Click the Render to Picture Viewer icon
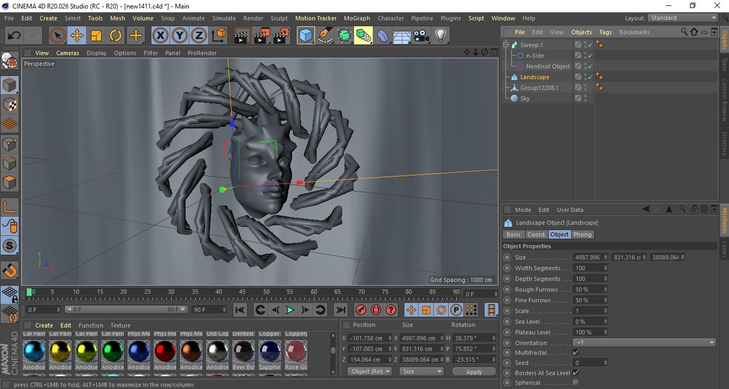The image size is (729, 389). coord(262,36)
